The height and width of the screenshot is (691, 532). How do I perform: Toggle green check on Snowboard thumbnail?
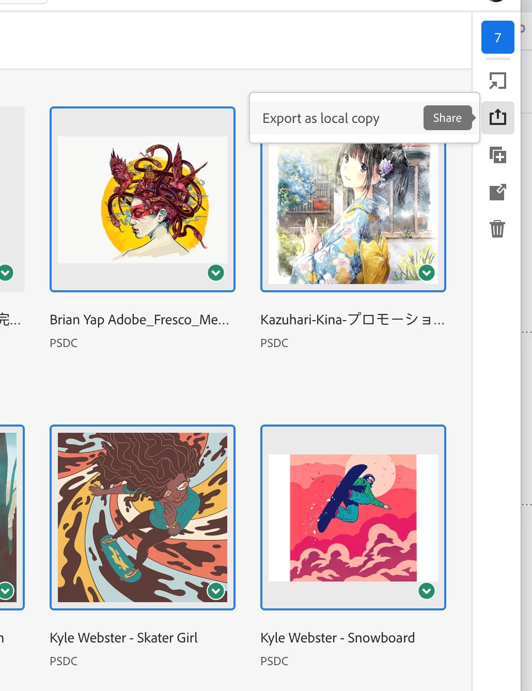[x=427, y=591]
